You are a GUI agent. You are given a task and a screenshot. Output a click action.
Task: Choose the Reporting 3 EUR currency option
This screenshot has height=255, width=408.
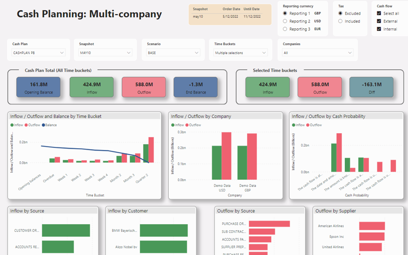[285, 29]
